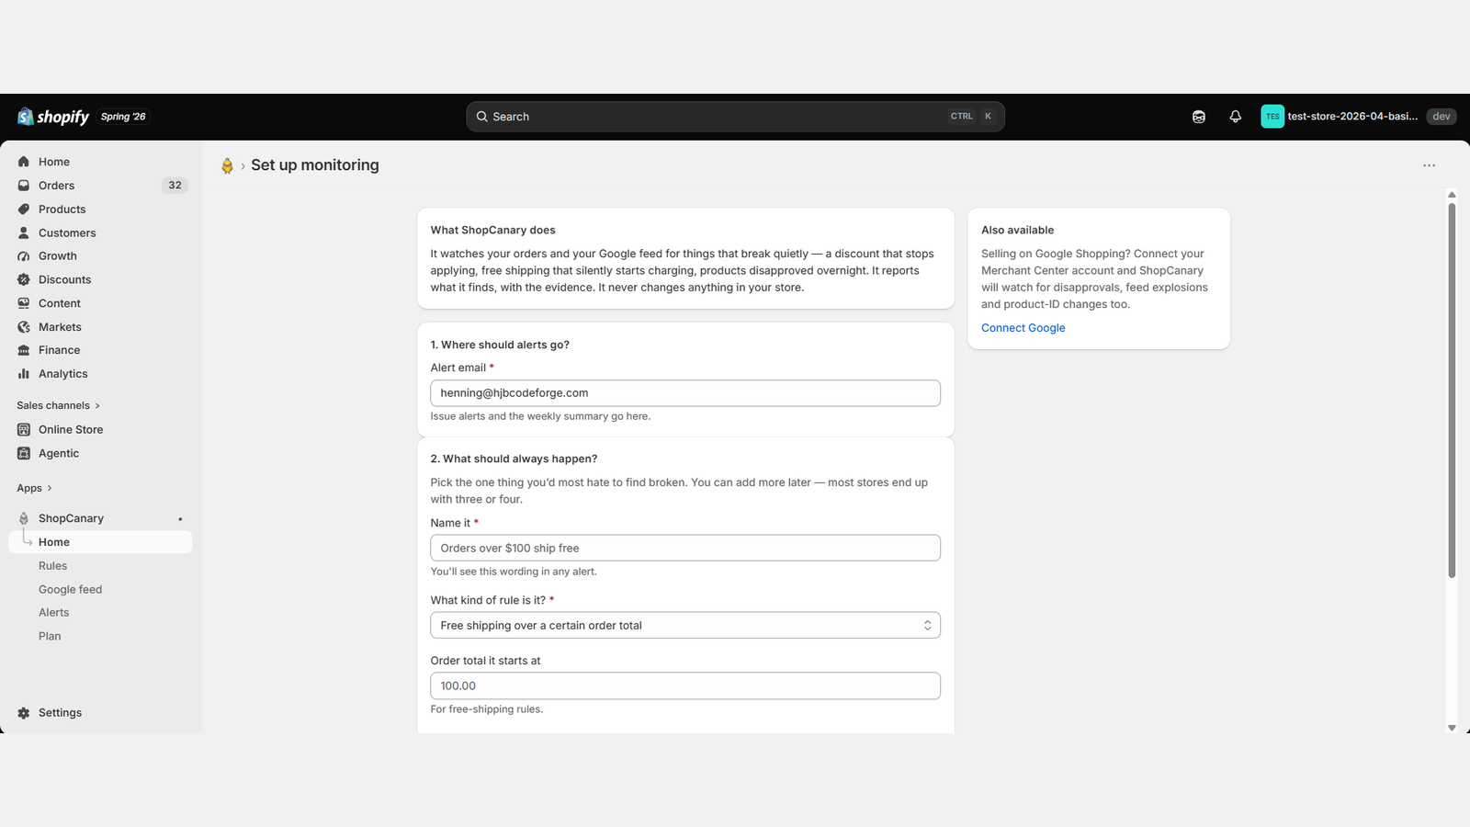Click 'You'll see this wording in any alert.'
Viewport: 1470px width, 827px height.
click(x=514, y=572)
